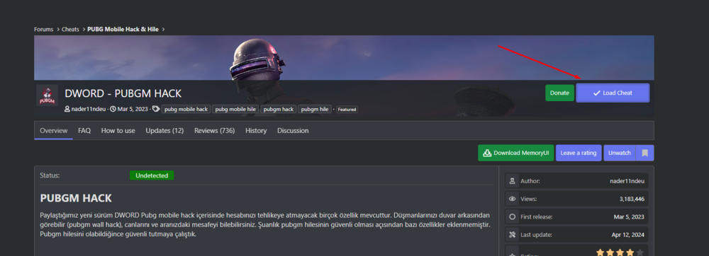The image size is (709, 256).
Task: Open the FAQ tab
Action: (84, 131)
